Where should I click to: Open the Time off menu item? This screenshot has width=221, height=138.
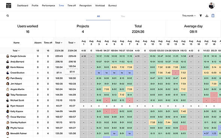click(72, 6)
